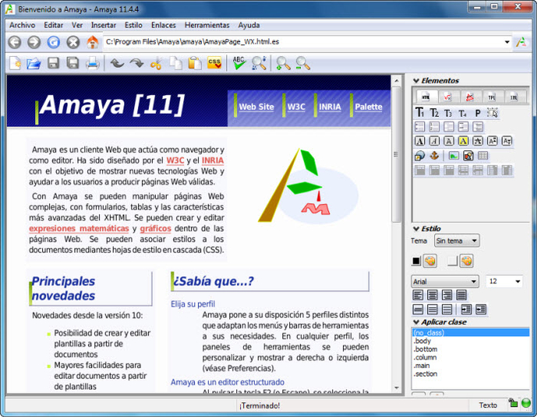Zoom in with the plus magnifier
Screen dimensions: 537x417
click(283, 63)
